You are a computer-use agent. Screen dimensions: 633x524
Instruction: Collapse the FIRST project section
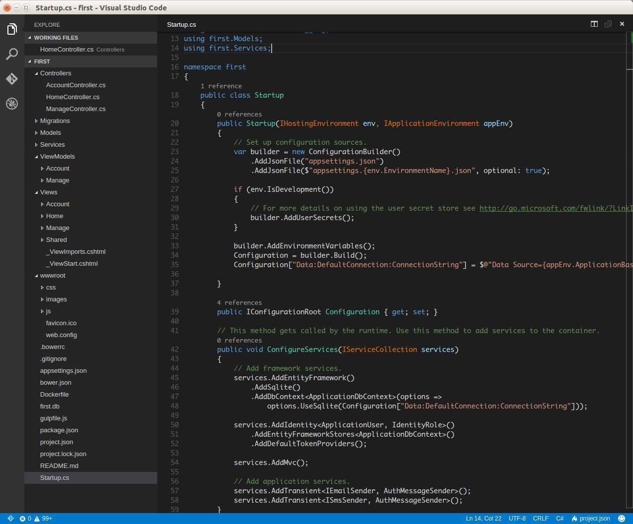tap(91, 61)
